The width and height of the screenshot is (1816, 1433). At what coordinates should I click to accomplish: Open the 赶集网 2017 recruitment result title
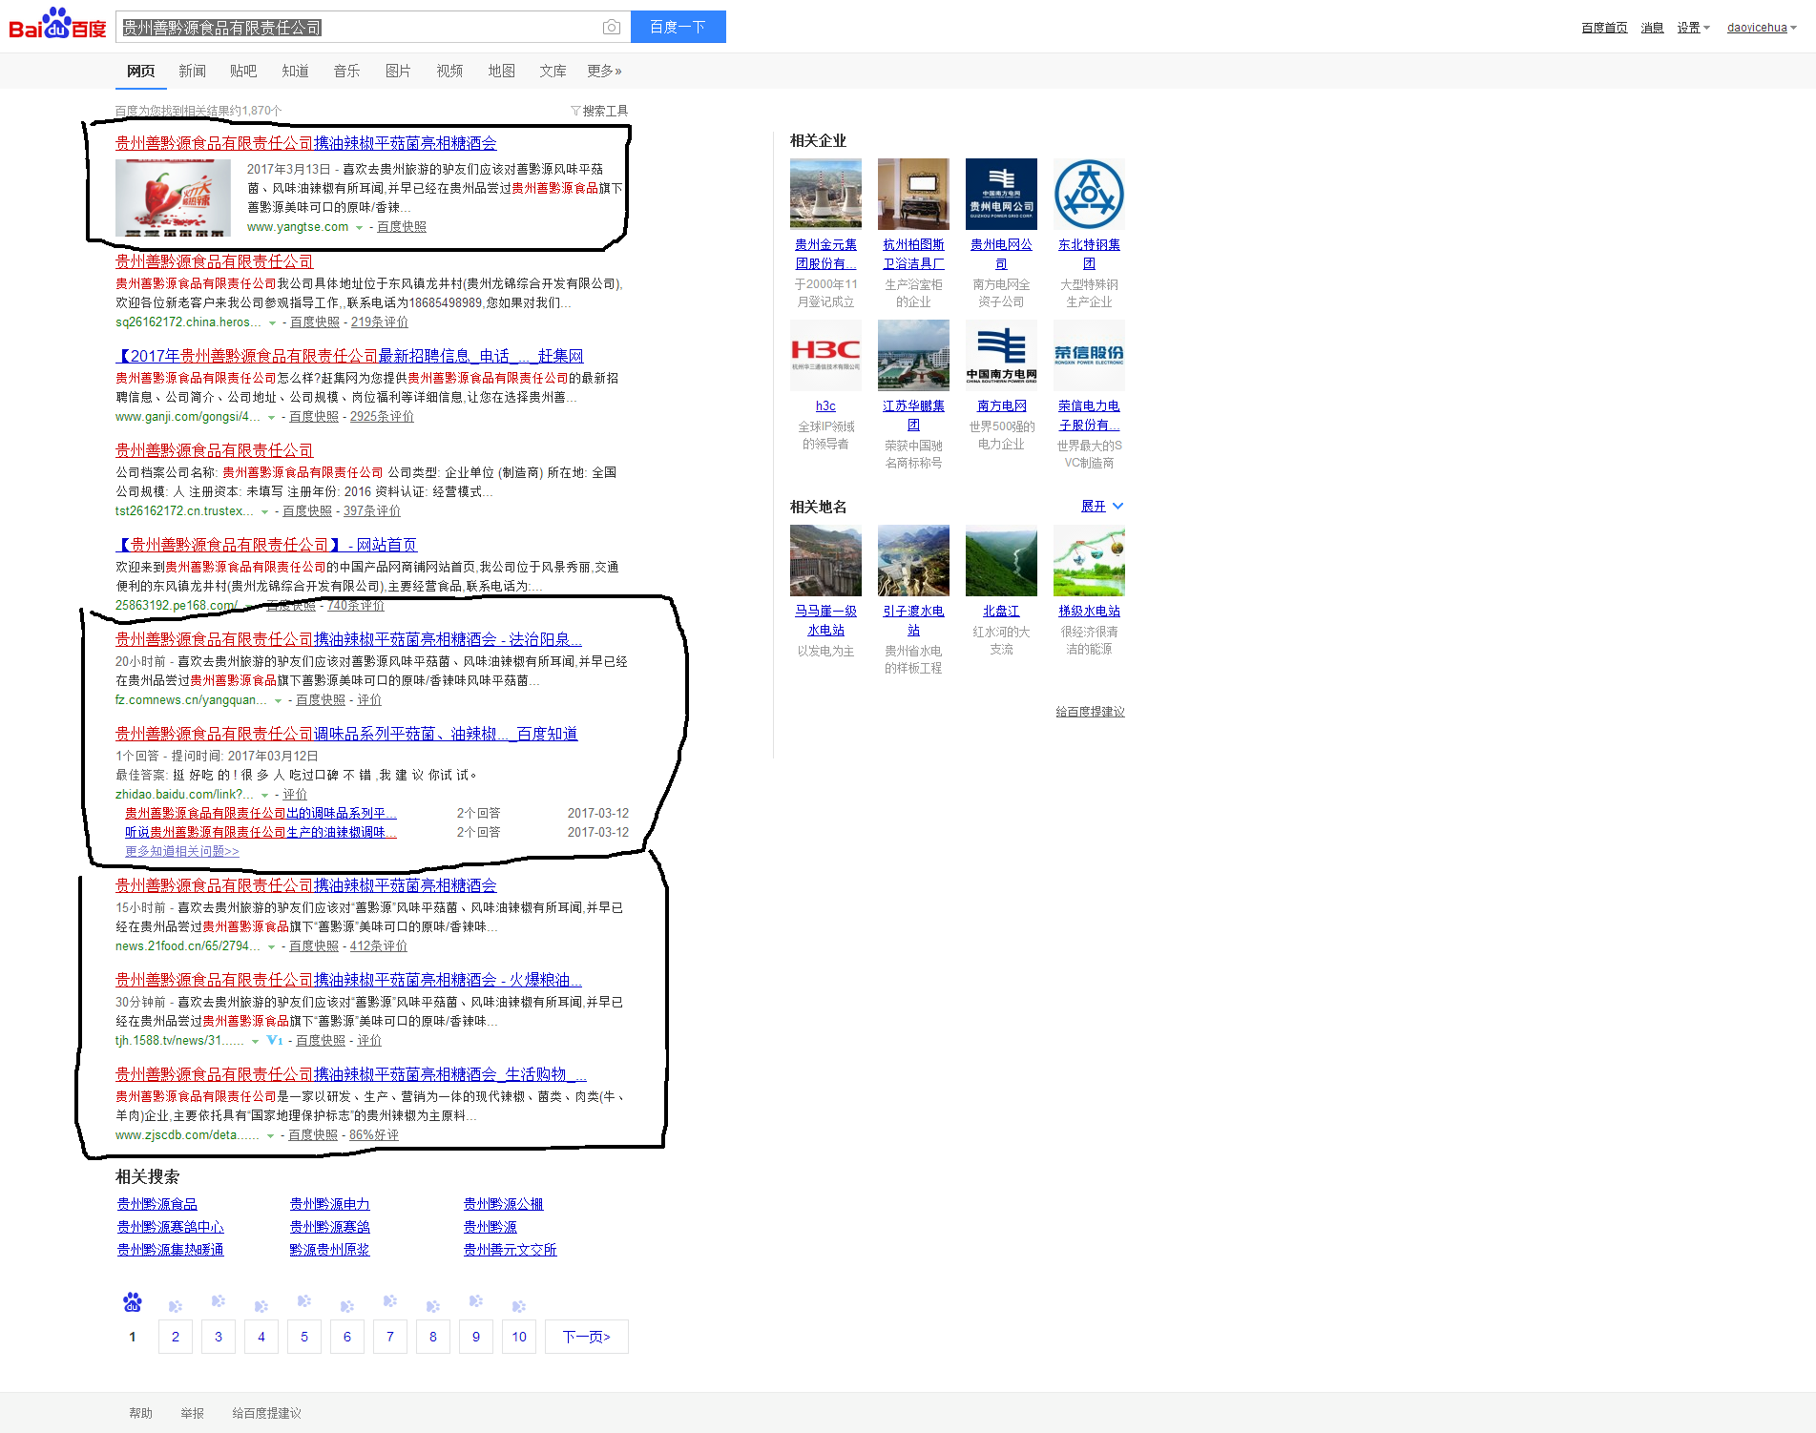pos(349,356)
